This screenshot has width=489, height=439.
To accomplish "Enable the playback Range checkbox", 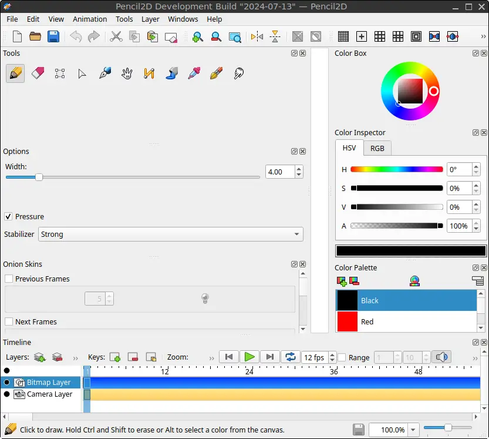I will (342, 357).
